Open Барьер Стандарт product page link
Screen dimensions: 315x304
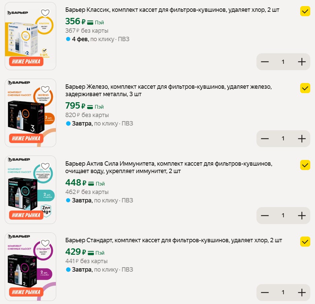tap(174, 241)
